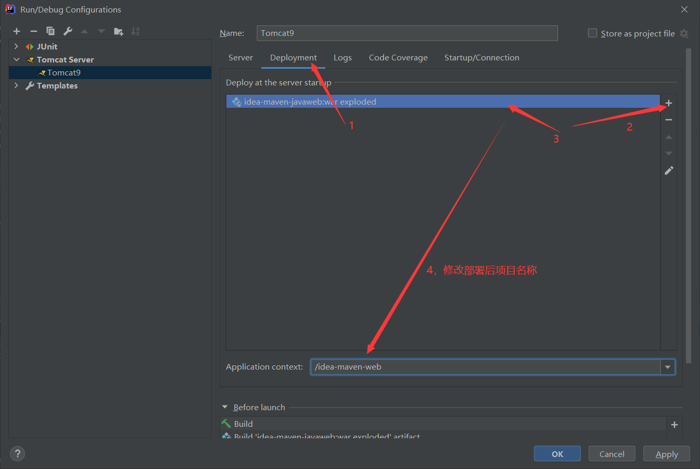The width and height of the screenshot is (700, 469).
Task: Move configuration down in the list toolbar
Action: pyautogui.click(x=101, y=31)
